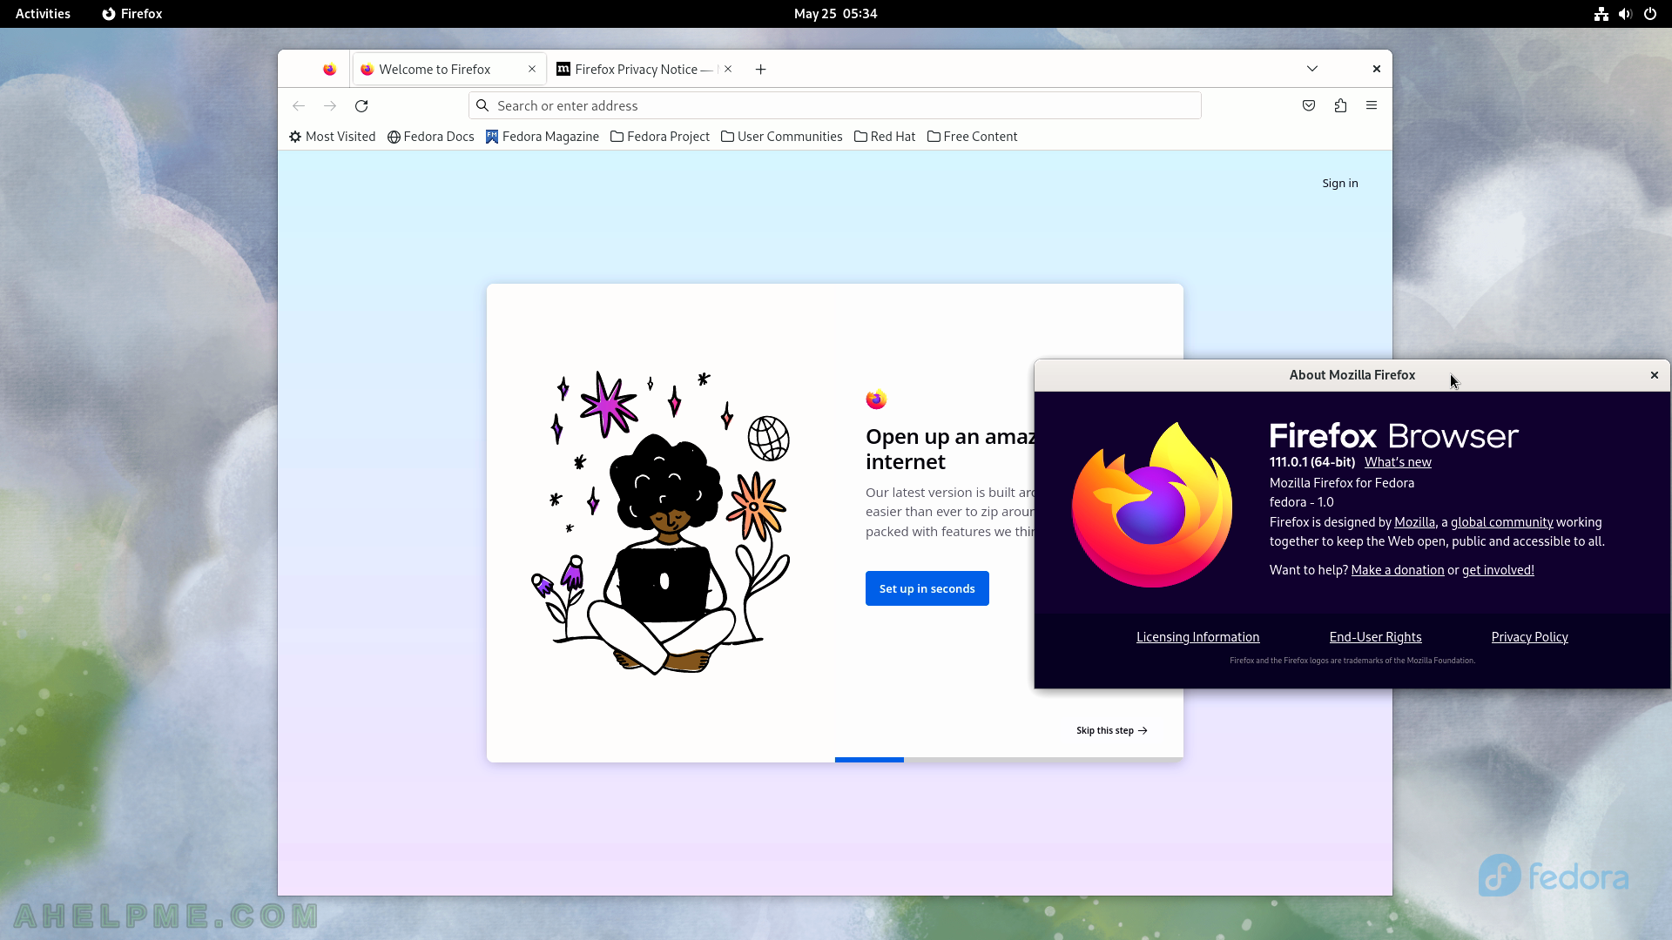Open Fedora Docs bookmark

pyautogui.click(x=431, y=137)
